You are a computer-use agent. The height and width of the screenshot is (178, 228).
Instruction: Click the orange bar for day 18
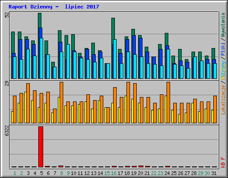[128, 102]
